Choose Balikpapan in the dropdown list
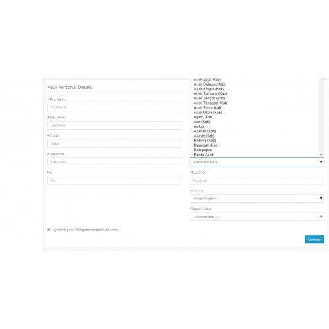329x329 pixels. (203, 150)
